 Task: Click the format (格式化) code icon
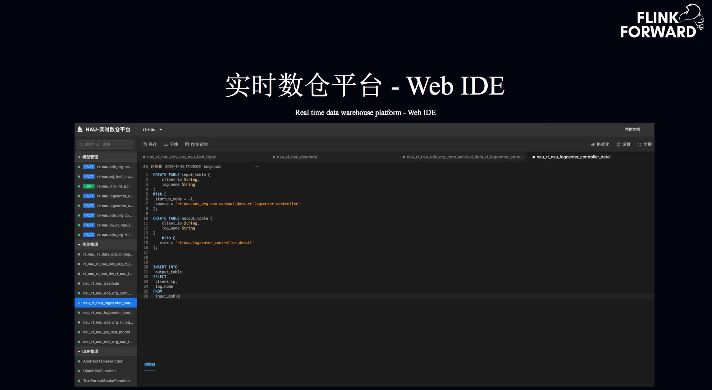(593, 144)
